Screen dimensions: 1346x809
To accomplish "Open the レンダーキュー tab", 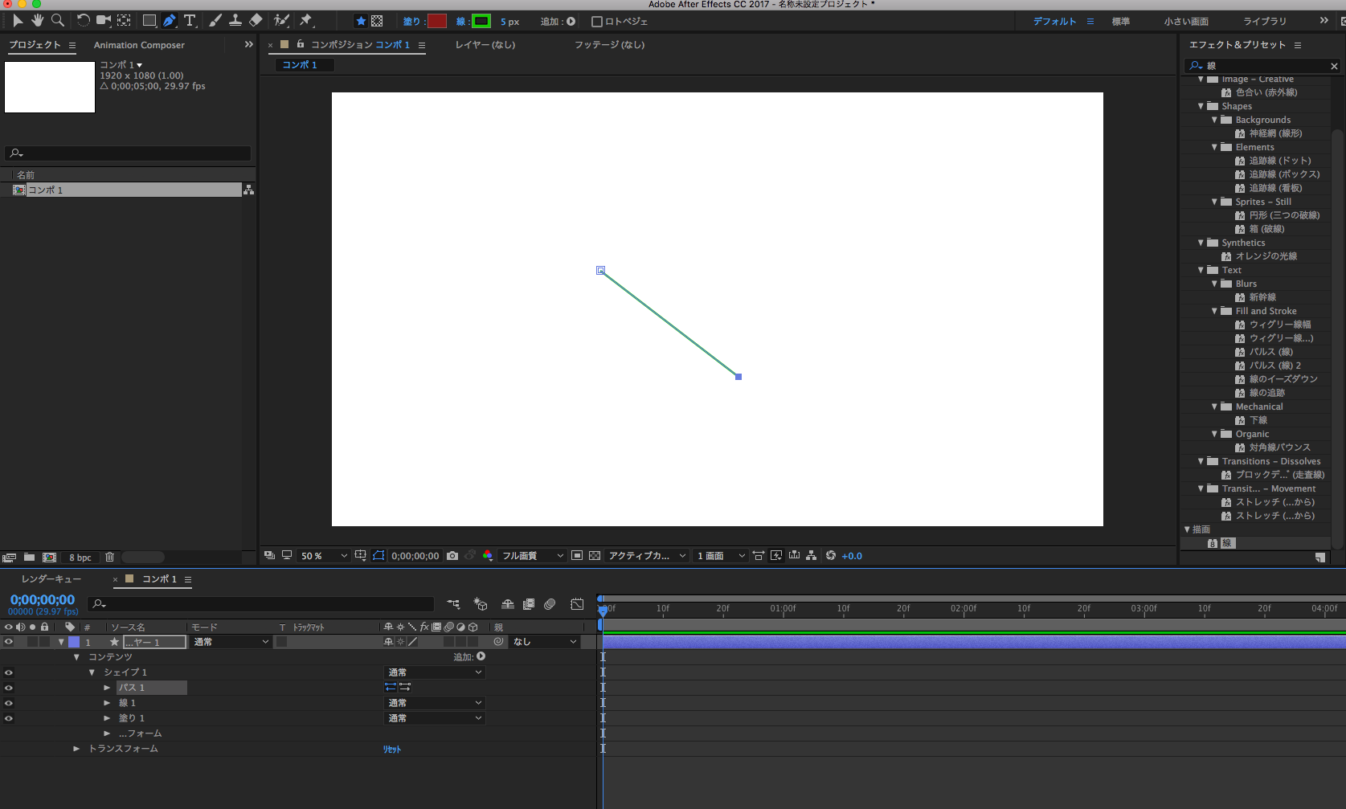I will pos(51,579).
